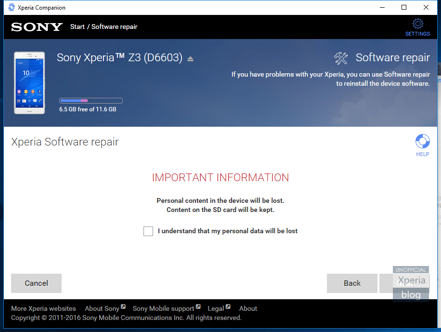Click the Xperia Companion icon in title bar
Image resolution: width=441 pixels, height=332 pixels.
coord(11,7)
